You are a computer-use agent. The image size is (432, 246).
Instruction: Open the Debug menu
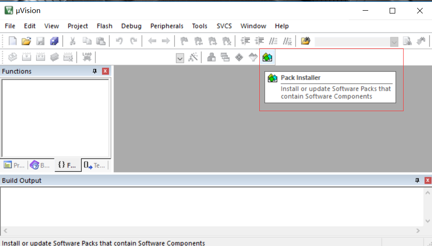[131, 26]
